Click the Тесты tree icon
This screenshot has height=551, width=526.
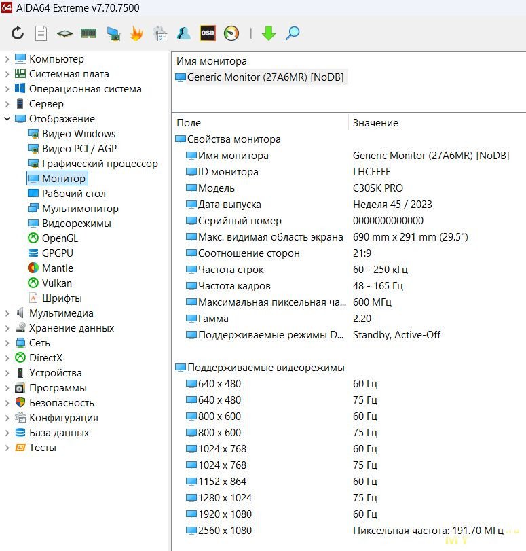[x=20, y=447]
